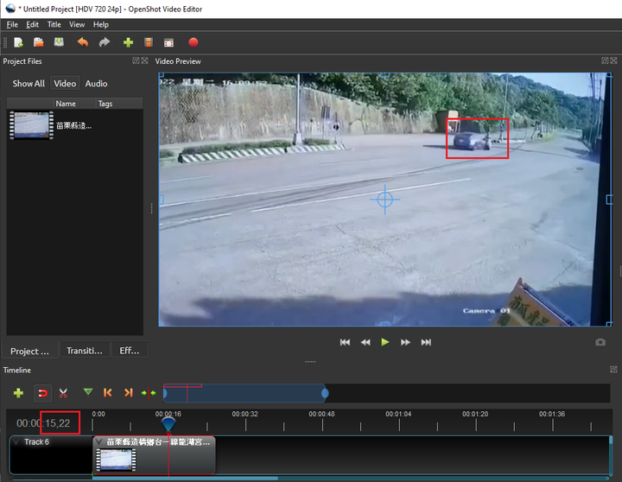Open the Choose Profile toolbar icon

click(x=149, y=42)
